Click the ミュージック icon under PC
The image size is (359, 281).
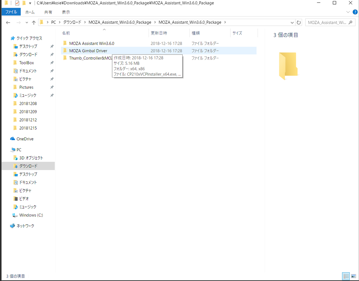(16, 207)
